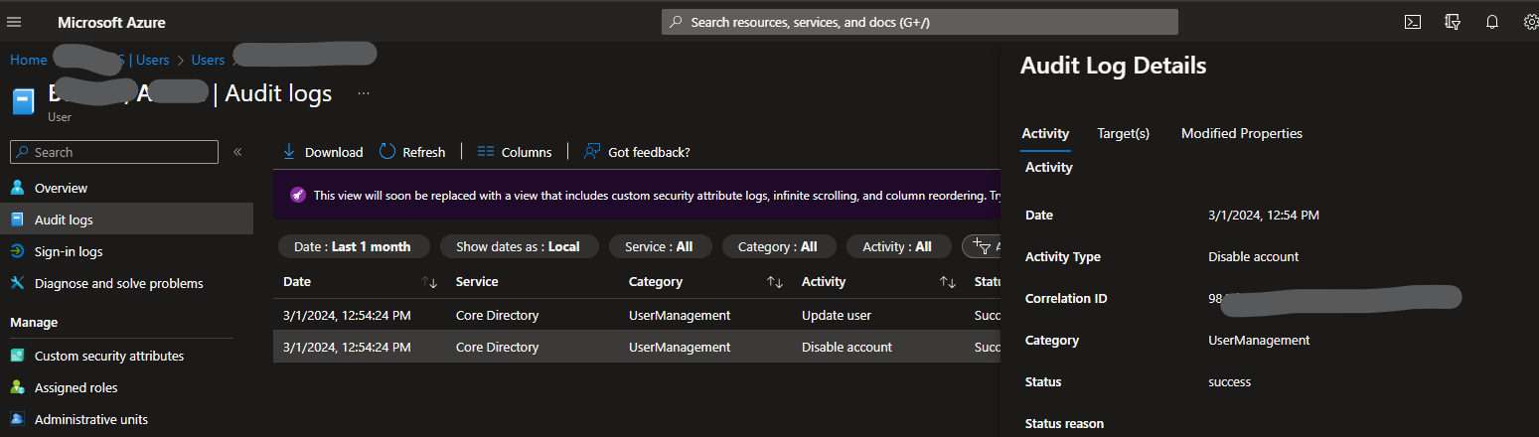
Task: Click the Activity Type value Disable account in details
Action: coord(1253,256)
